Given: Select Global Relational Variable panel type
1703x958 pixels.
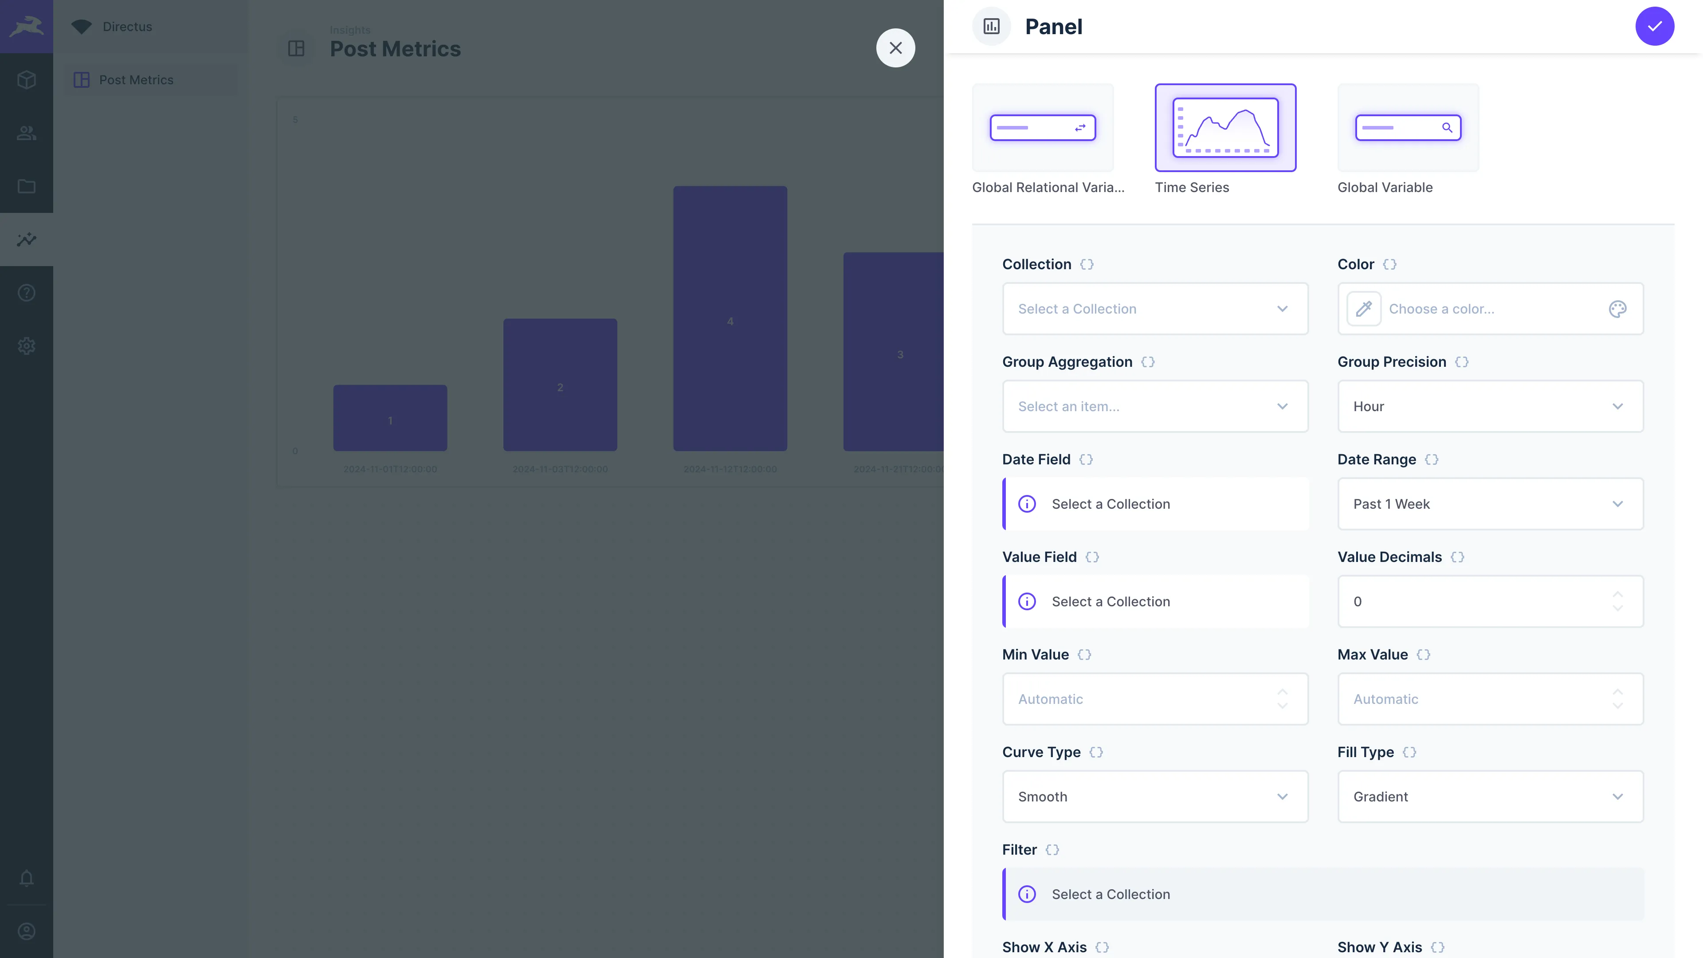Looking at the screenshot, I should (x=1043, y=128).
